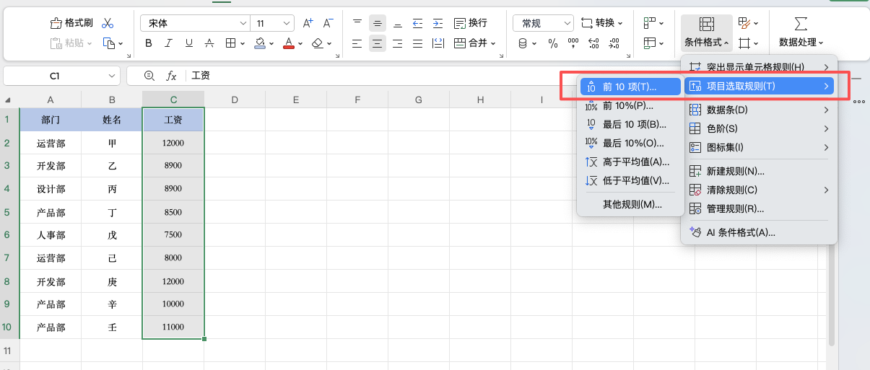Select Bottom 10% (最后 10%) rule
Screen dimensions: 870x370
pos(630,143)
